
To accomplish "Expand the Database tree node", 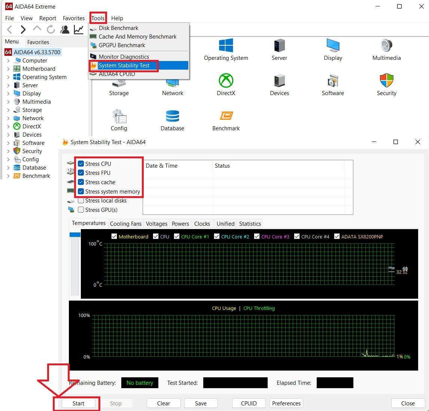I will click(x=8, y=167).
